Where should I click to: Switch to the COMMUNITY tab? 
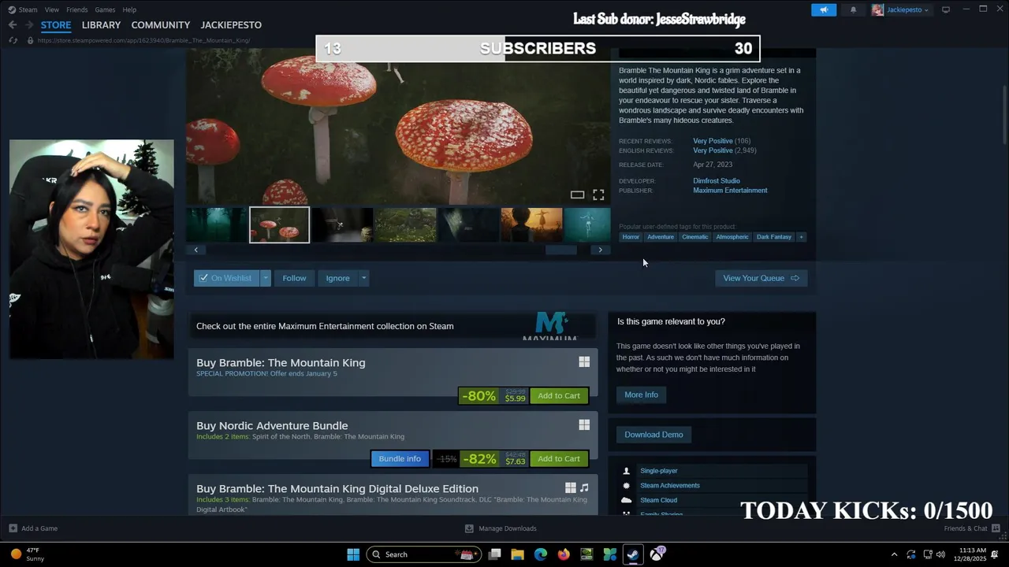tap(161, 25)
